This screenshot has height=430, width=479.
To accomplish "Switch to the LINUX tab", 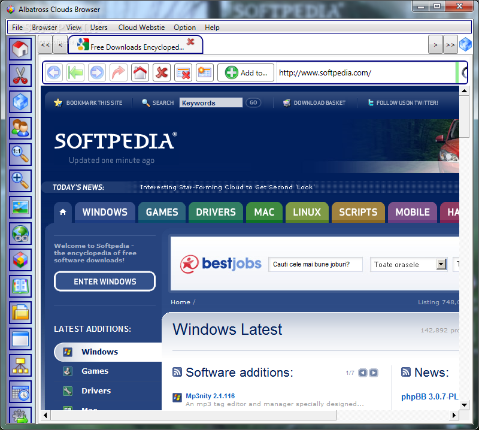I will [x=307, y=212].
